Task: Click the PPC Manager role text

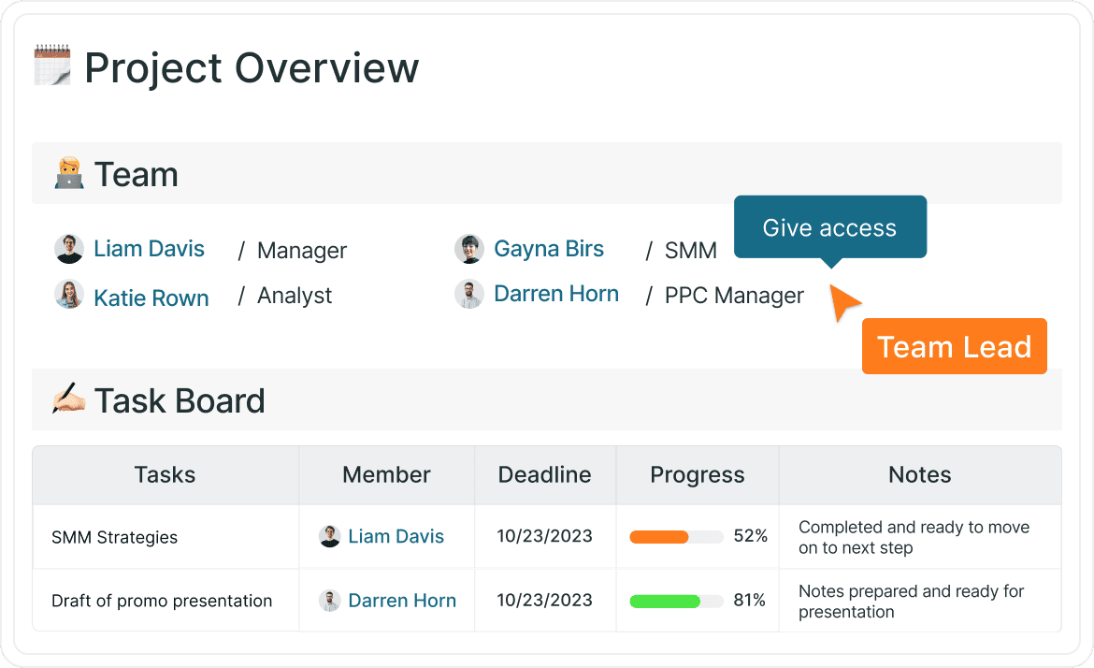Action: click(734, 296)
